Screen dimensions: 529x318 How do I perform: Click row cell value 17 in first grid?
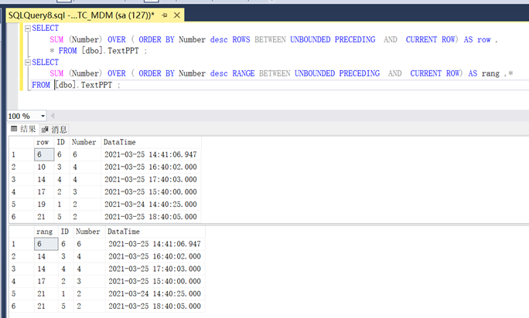pos(44,192)
